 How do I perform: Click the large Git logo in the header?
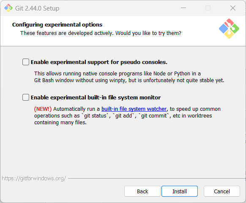click(x=229, y=29)
